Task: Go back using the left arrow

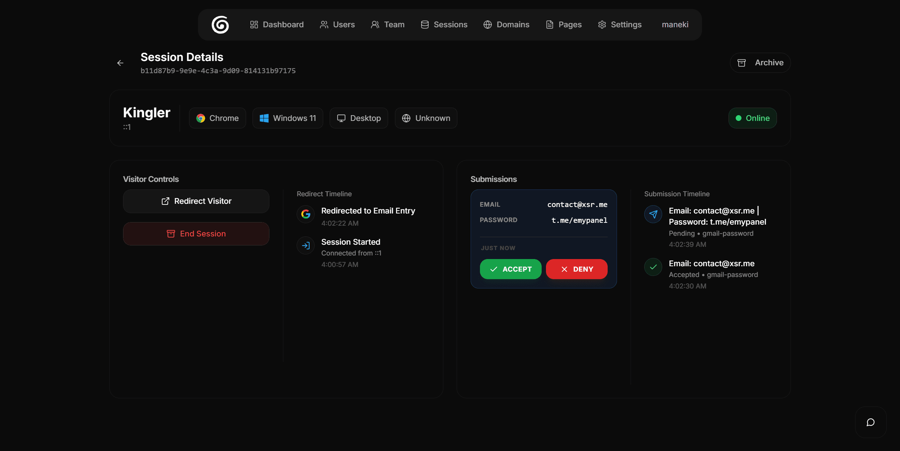Action: (x=120, y=63)
